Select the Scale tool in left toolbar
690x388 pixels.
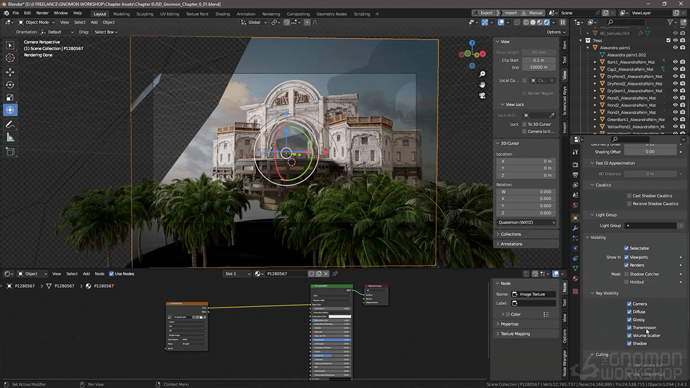(x=10, y=98)
